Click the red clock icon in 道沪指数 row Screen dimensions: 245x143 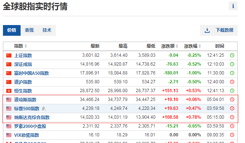pos(232,82)
